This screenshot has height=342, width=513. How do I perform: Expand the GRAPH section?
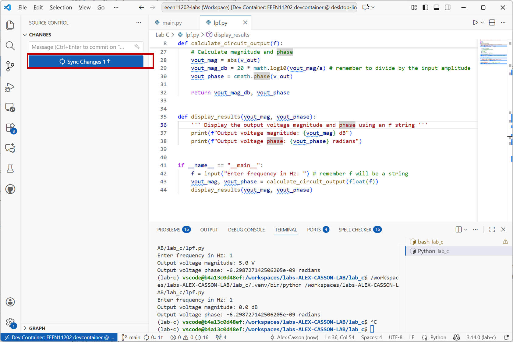pyautogui.click(x=25, y=328)
